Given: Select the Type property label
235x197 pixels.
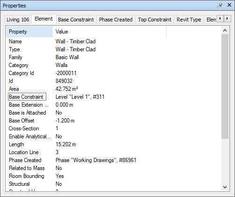Looking at the screenshot, I should tap(14, 49).
